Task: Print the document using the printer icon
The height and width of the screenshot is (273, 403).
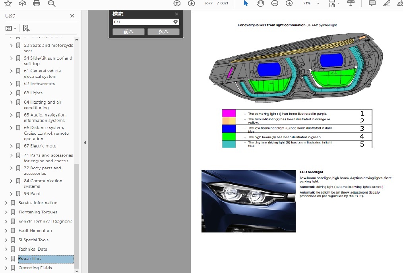Action: point(37,3)
